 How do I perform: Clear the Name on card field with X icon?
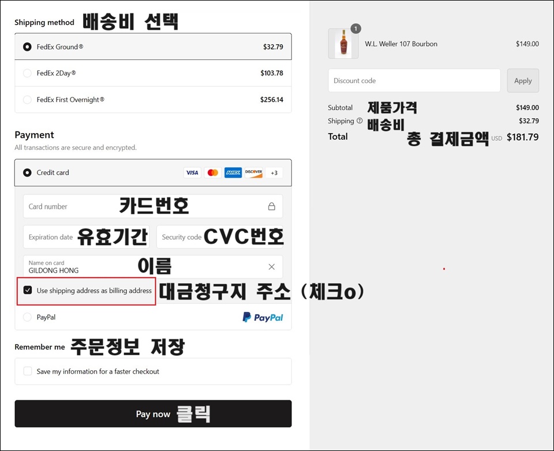click(271, 266)
